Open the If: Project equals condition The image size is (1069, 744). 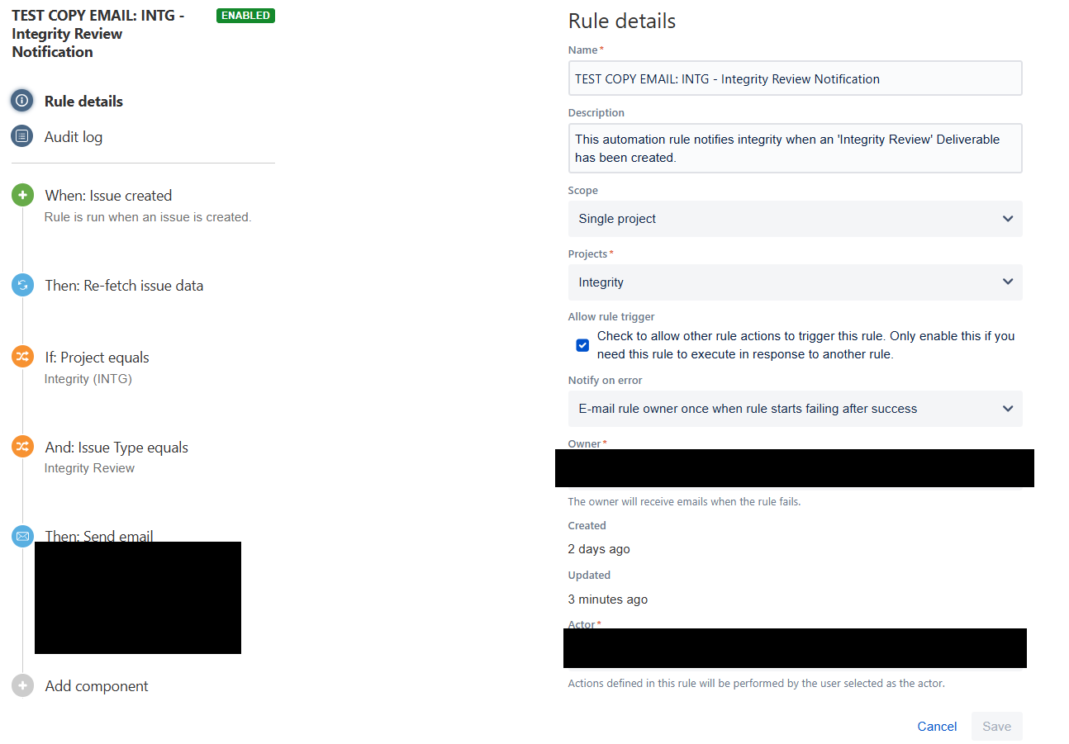coord(97,358)
